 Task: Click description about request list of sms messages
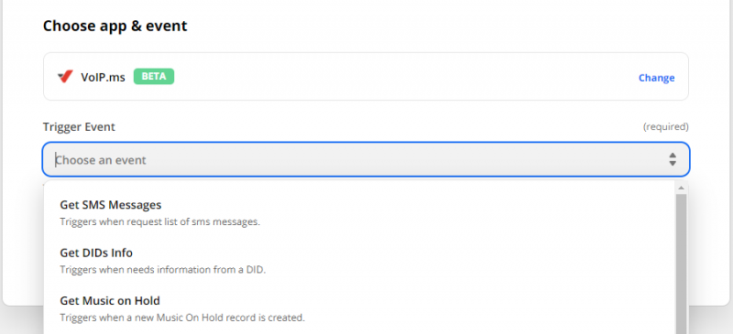pos(159,221)
